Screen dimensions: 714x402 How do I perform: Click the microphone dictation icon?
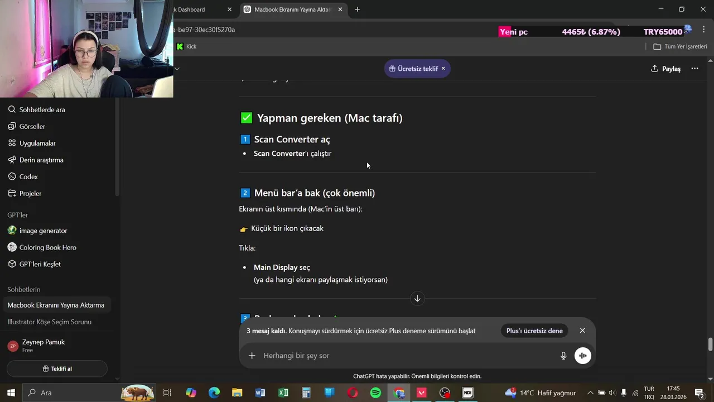[563, 356]
